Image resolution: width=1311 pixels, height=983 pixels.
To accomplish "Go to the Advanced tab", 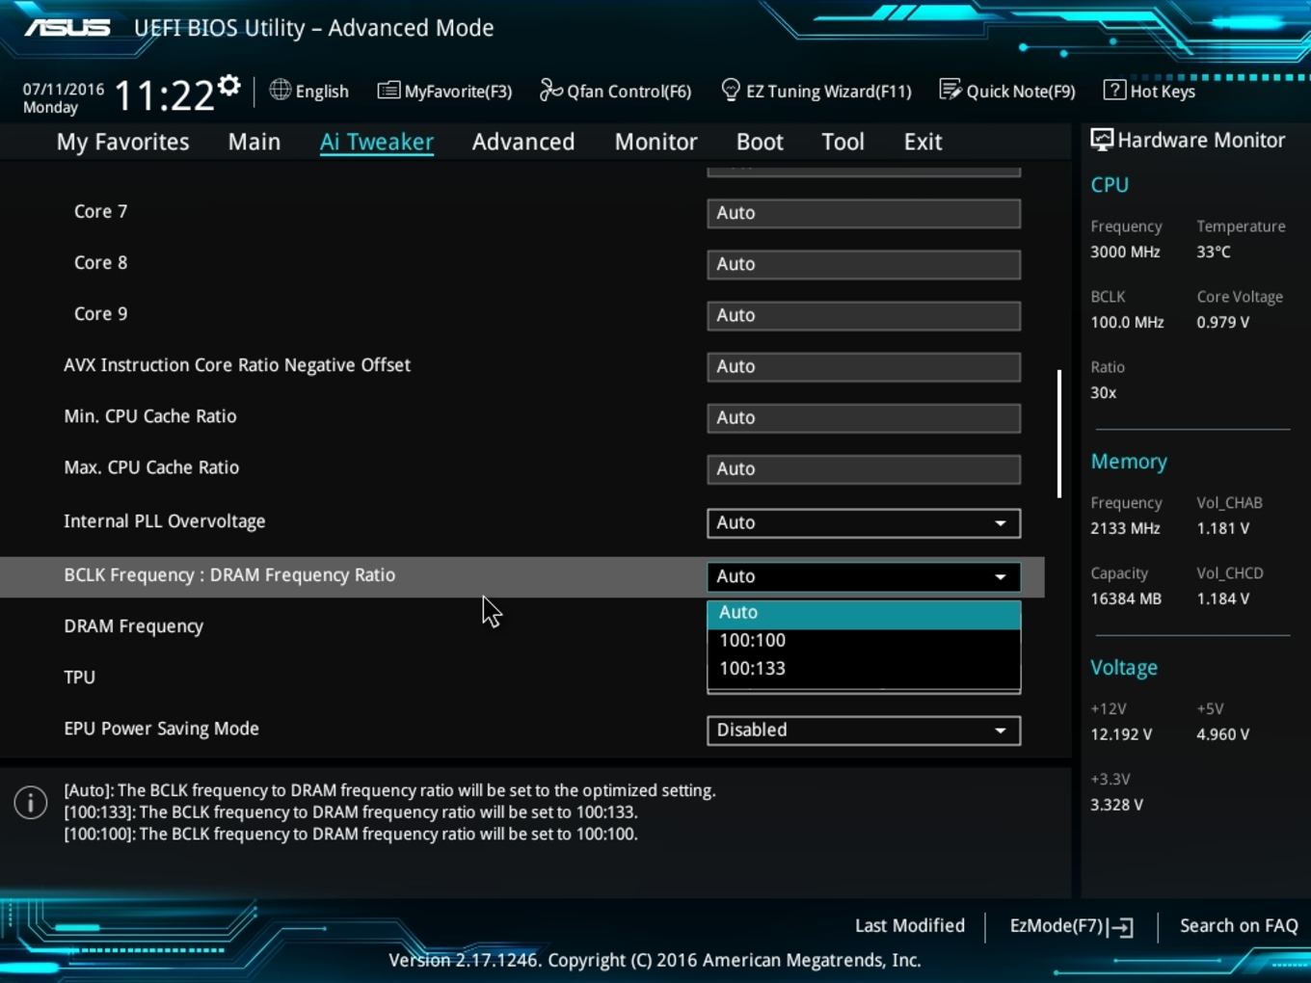I will [x=523, y=142].
